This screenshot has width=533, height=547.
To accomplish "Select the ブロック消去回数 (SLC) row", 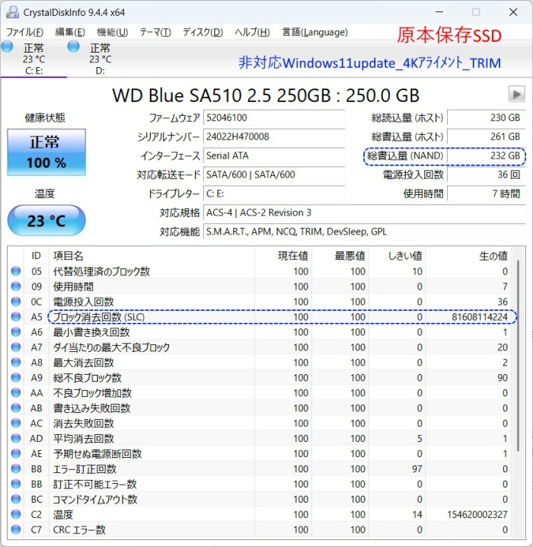I will (260, 317).
